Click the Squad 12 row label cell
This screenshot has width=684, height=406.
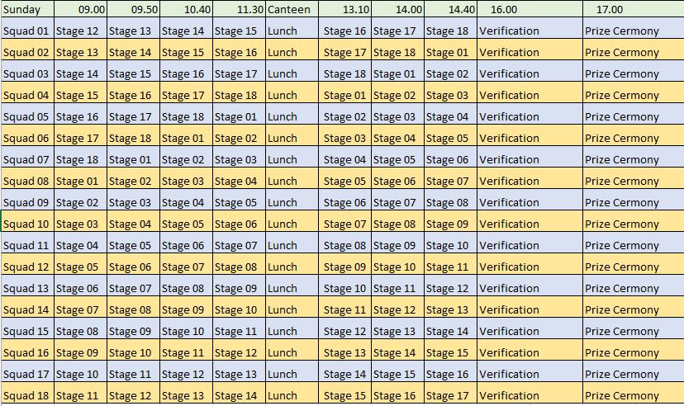point(27,267)
